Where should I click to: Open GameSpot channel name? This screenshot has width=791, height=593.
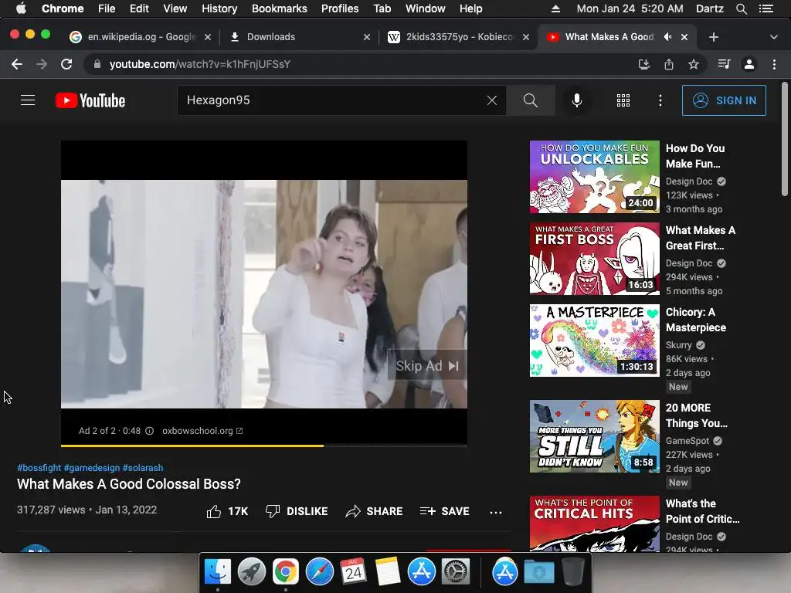[x=687, y=441]
